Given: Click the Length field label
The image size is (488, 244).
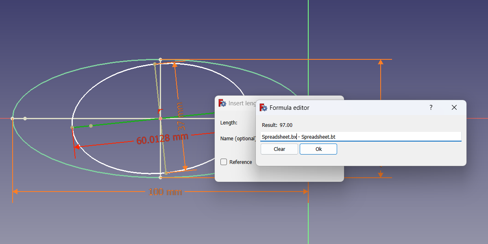Looking at the screenshot, I should click(x=228, y=122).
